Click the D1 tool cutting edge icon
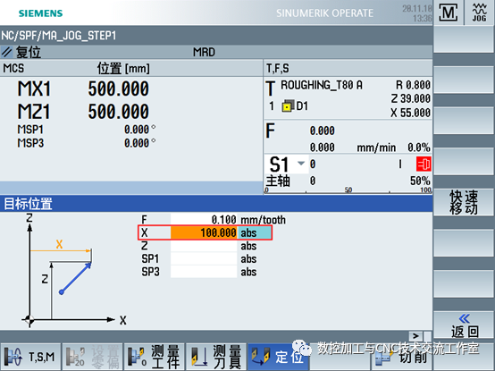 (288, 106)
